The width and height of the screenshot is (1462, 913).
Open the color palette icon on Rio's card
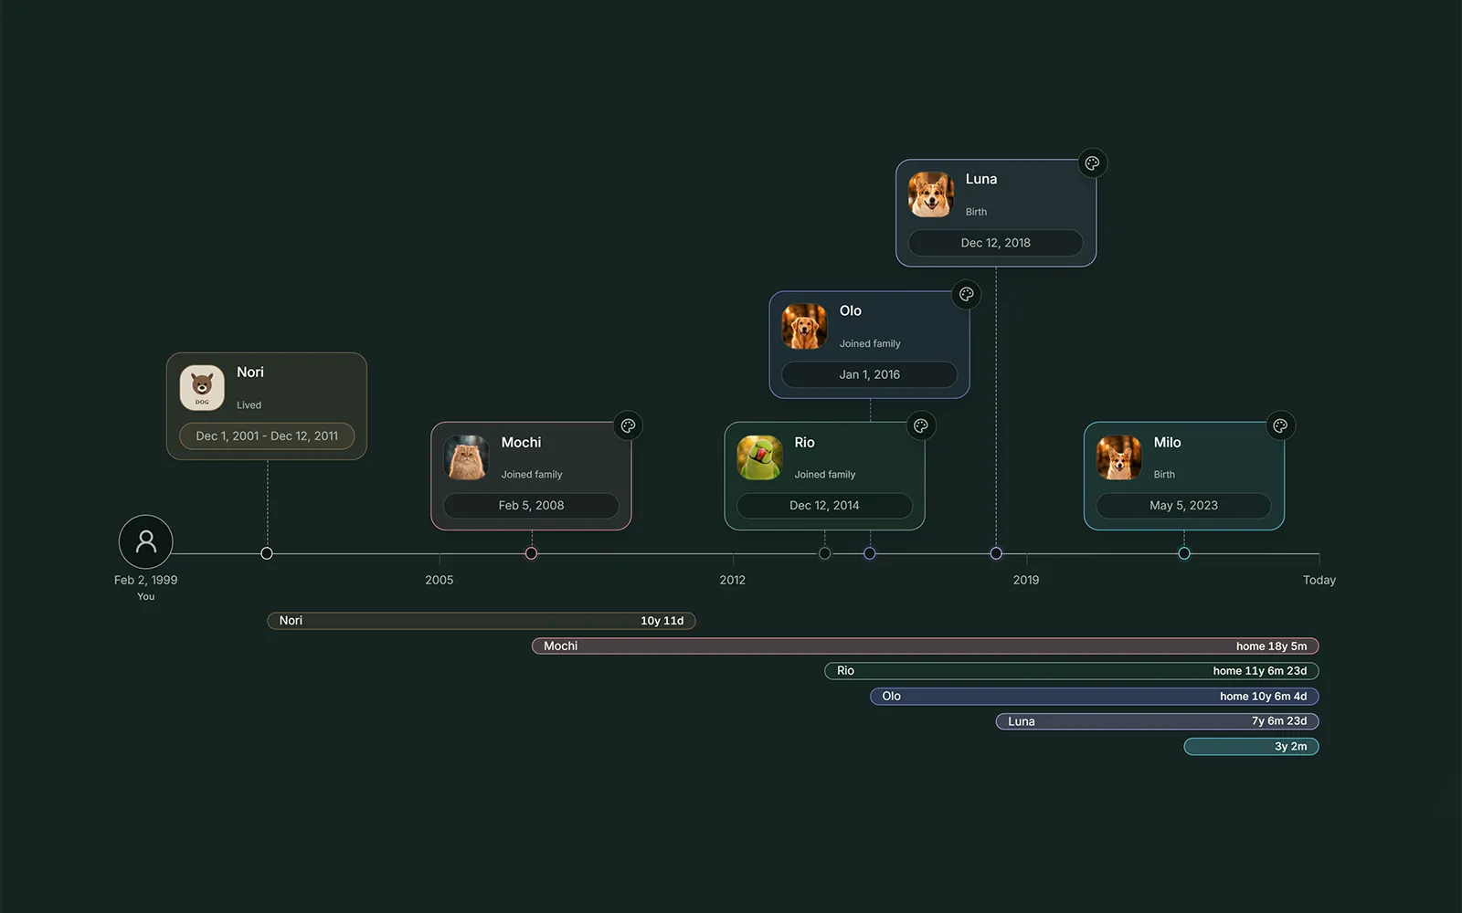[x=921, y=425]
